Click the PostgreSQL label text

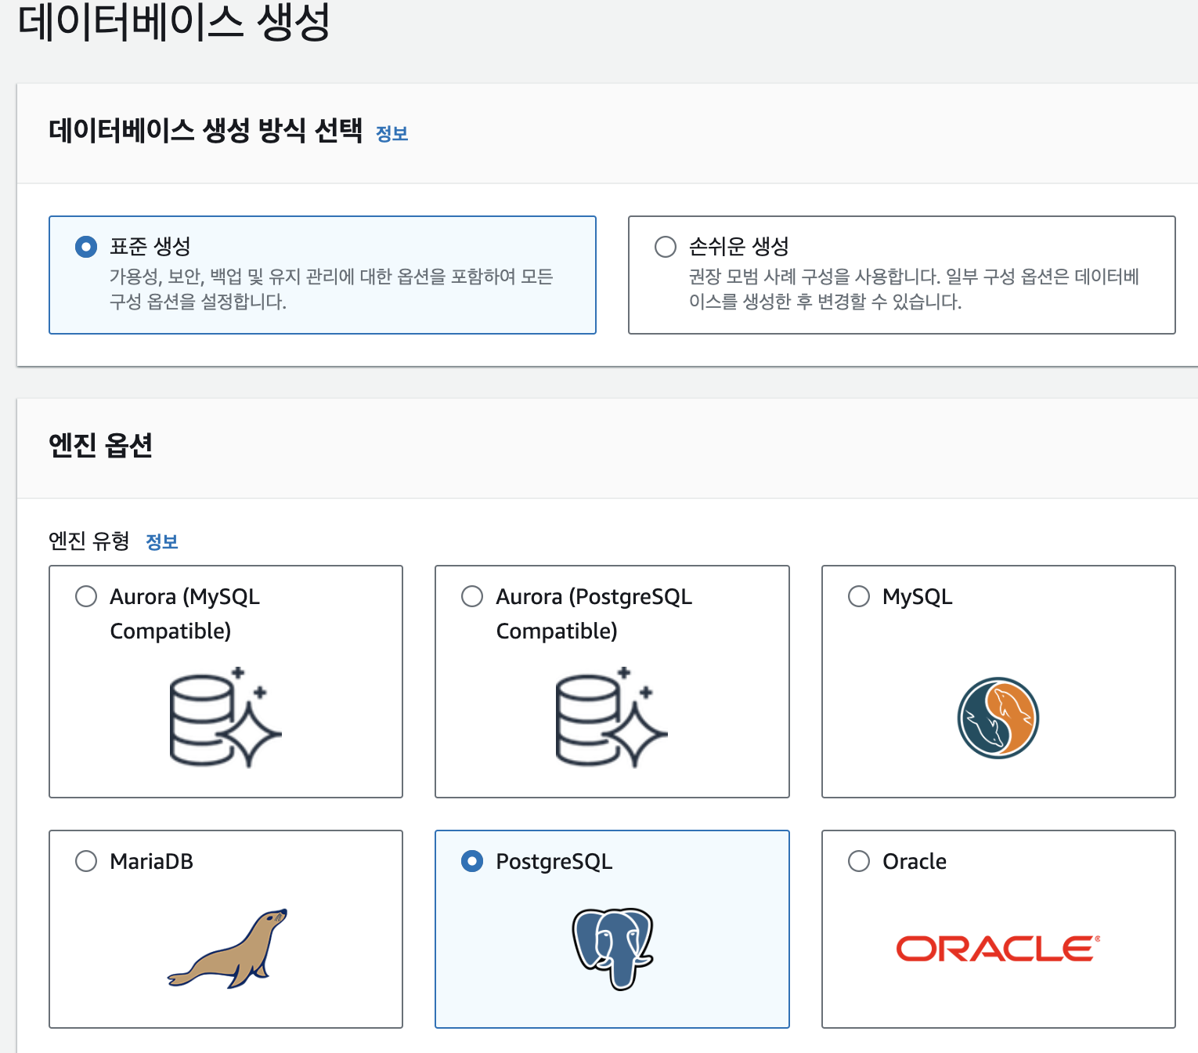tap(554, 862)
